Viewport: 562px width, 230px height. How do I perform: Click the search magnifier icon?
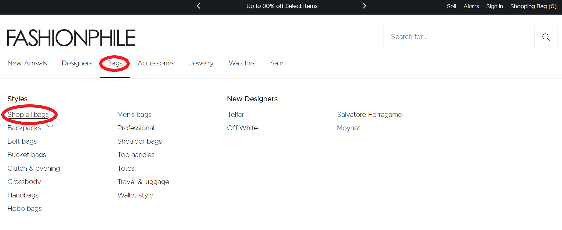[x=546, y=37]
